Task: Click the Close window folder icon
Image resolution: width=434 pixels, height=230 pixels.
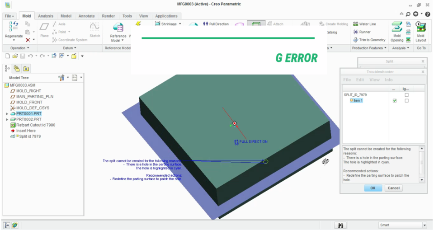Action: pyautogui.click(x=74, y=56)
